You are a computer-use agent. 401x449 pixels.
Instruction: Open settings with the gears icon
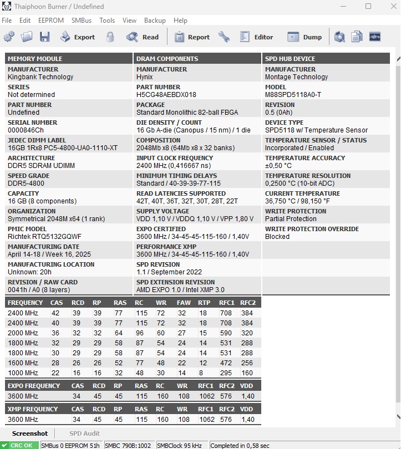coord(9,37)
